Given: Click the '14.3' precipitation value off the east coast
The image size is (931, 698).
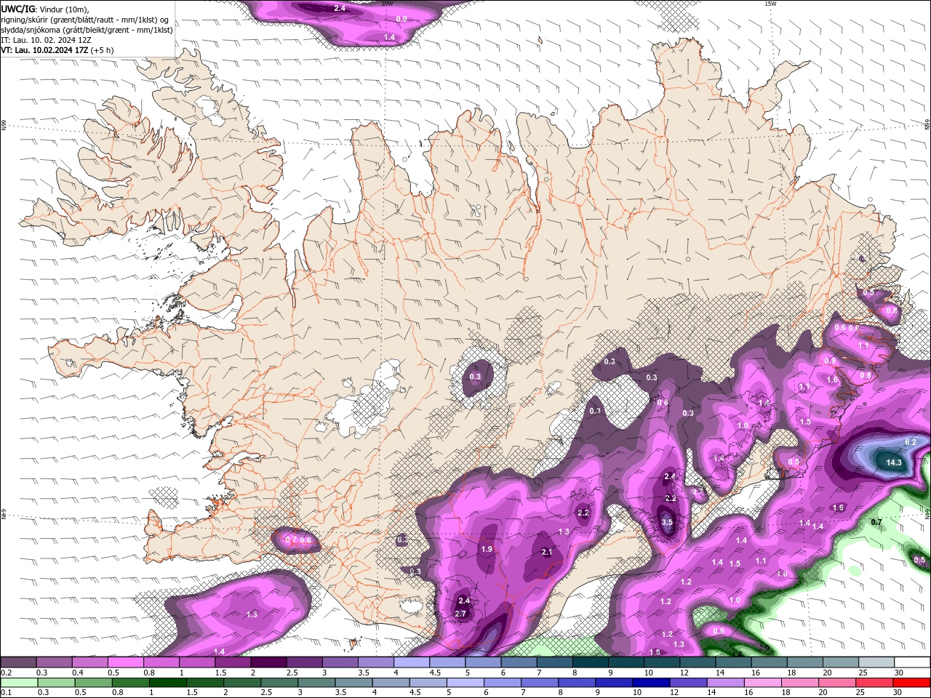Looking at the screenshot, I should click(x=894, y=462).
